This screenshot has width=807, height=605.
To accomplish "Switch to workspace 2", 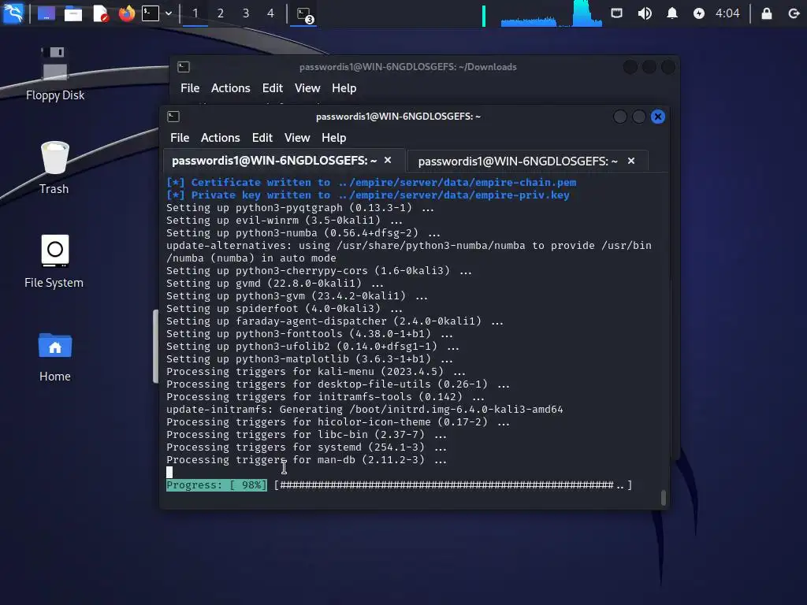I will pos(221,13).
